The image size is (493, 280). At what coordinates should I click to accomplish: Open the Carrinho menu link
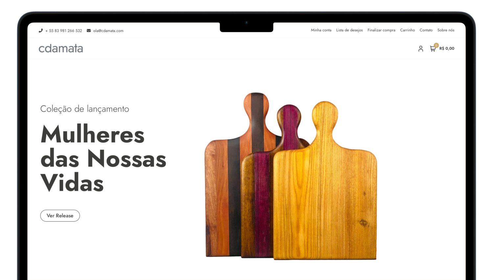click(x=408, y=30)
